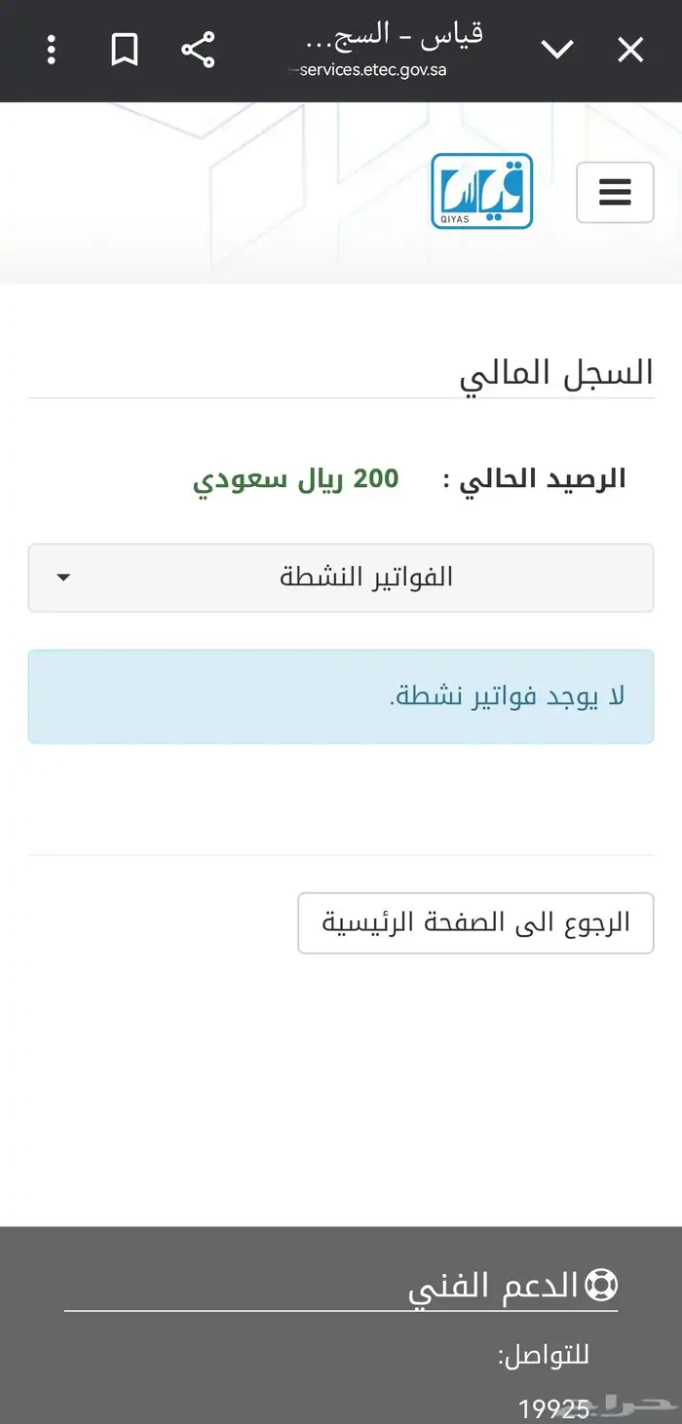Bookmark this Qiyas page
The image size is (682, 1424).
(125, 50)
